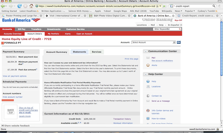Click the search magnifier in the browser search box
This screenshot has width=223, height=133.
[214, 6]
